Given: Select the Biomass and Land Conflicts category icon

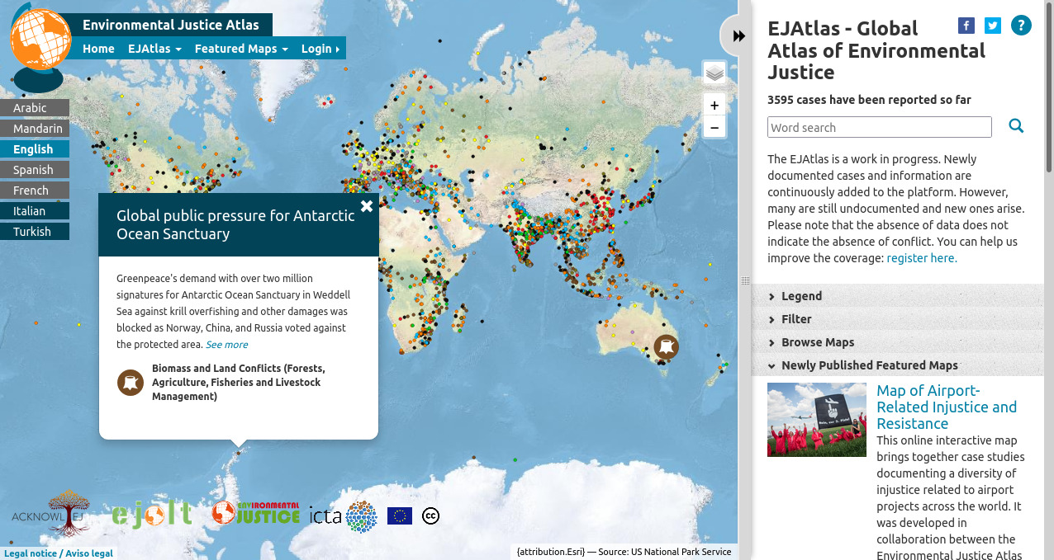Looking at the screenshot, I should coord(130,382).
